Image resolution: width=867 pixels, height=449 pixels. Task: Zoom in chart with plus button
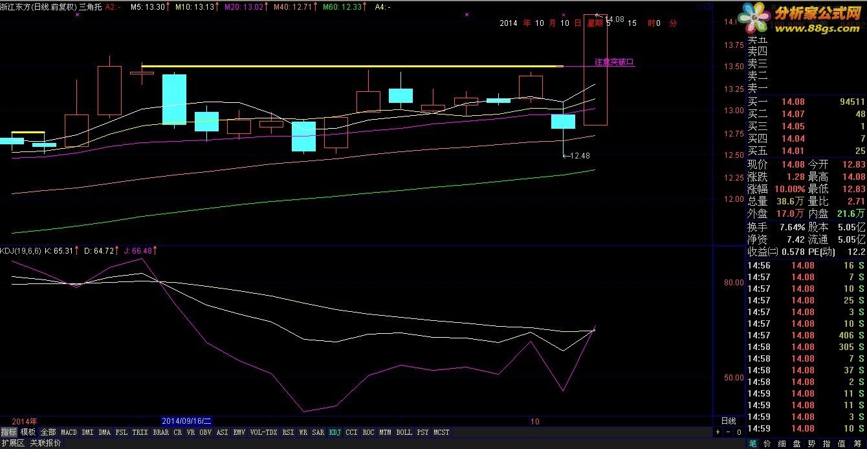pos(718,432)
